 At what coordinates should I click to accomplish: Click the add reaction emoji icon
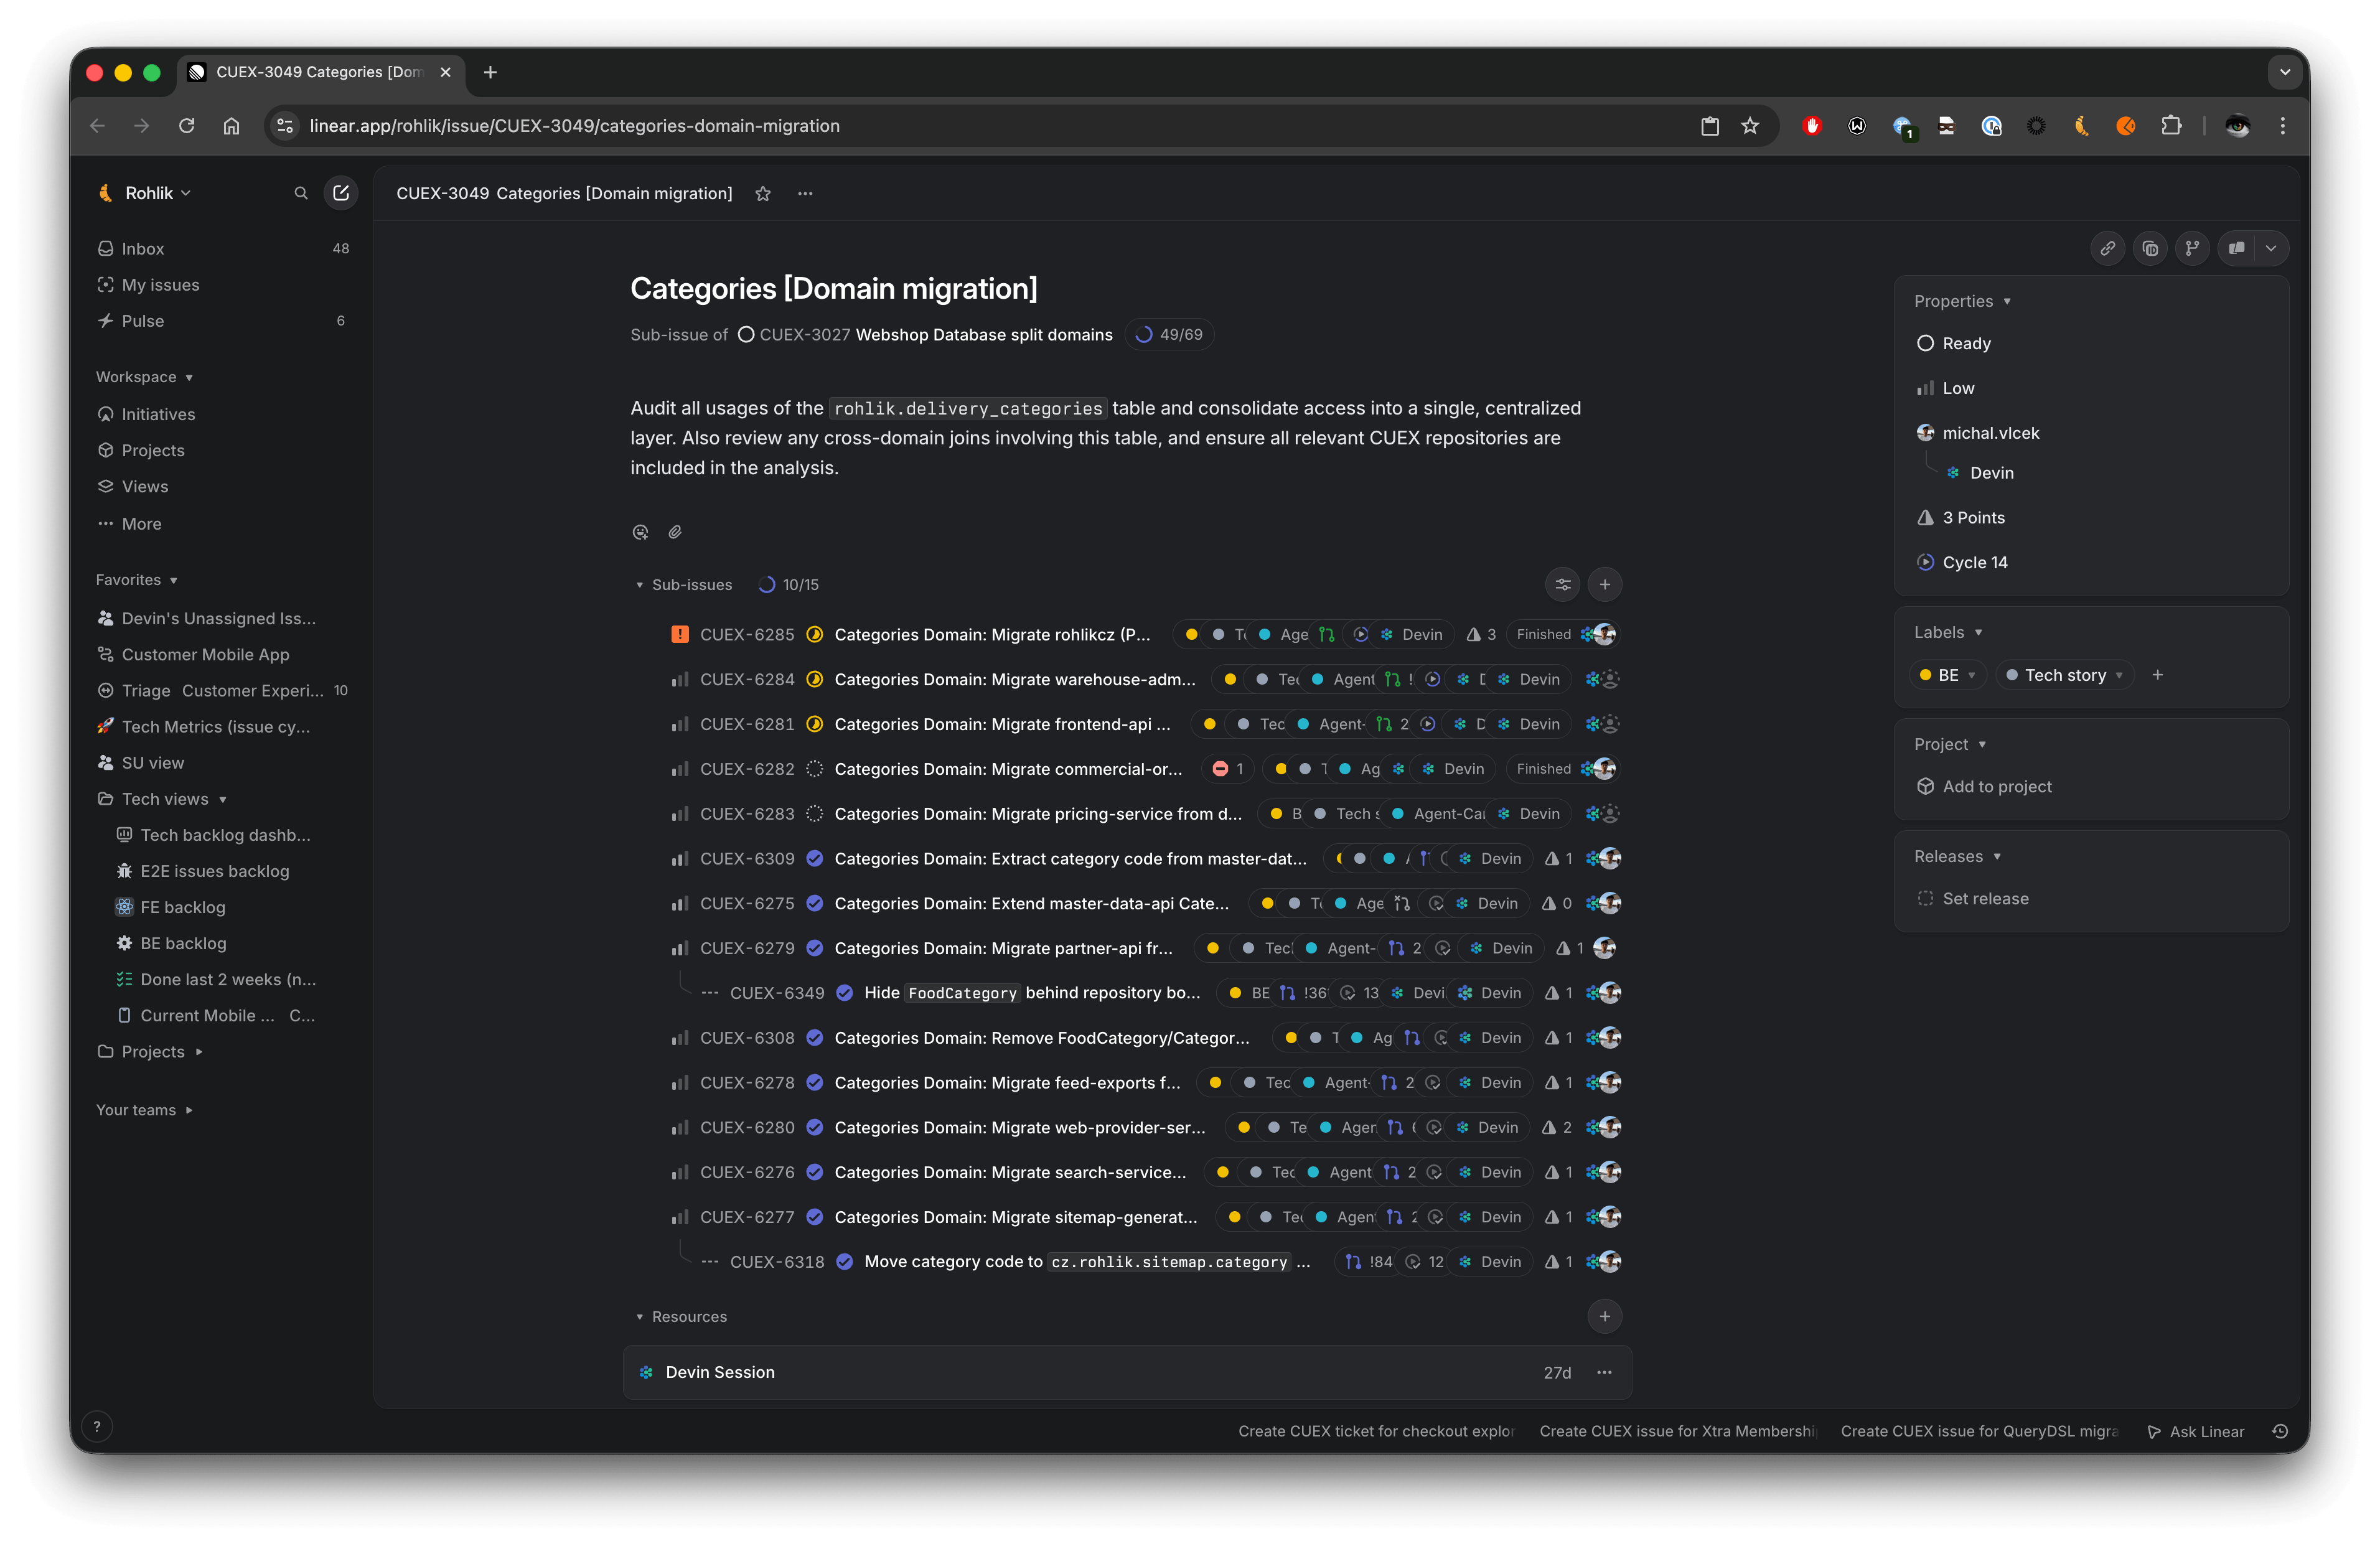[640, 532]
